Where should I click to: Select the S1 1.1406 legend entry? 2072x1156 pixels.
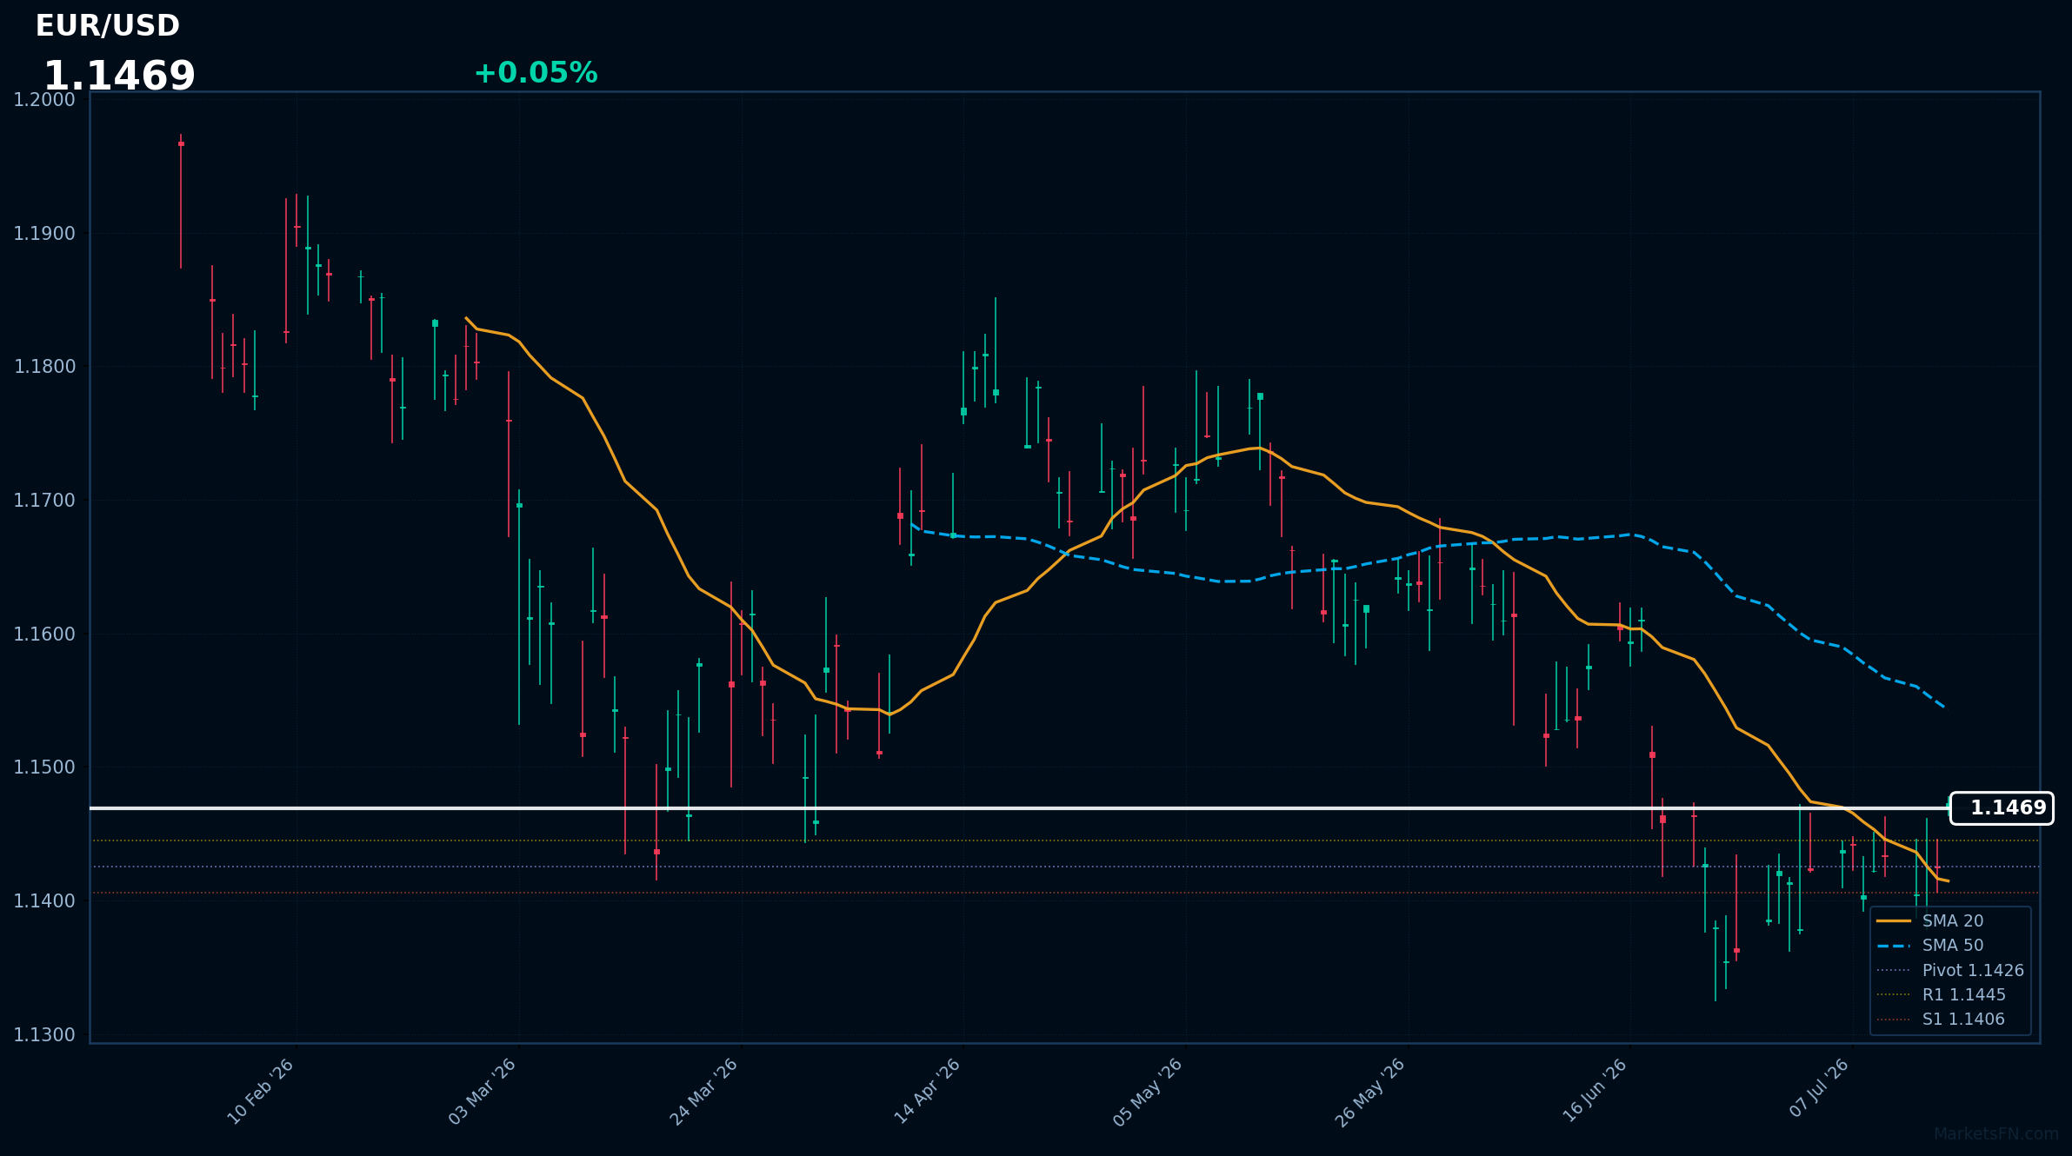tap(1942, 1019)
